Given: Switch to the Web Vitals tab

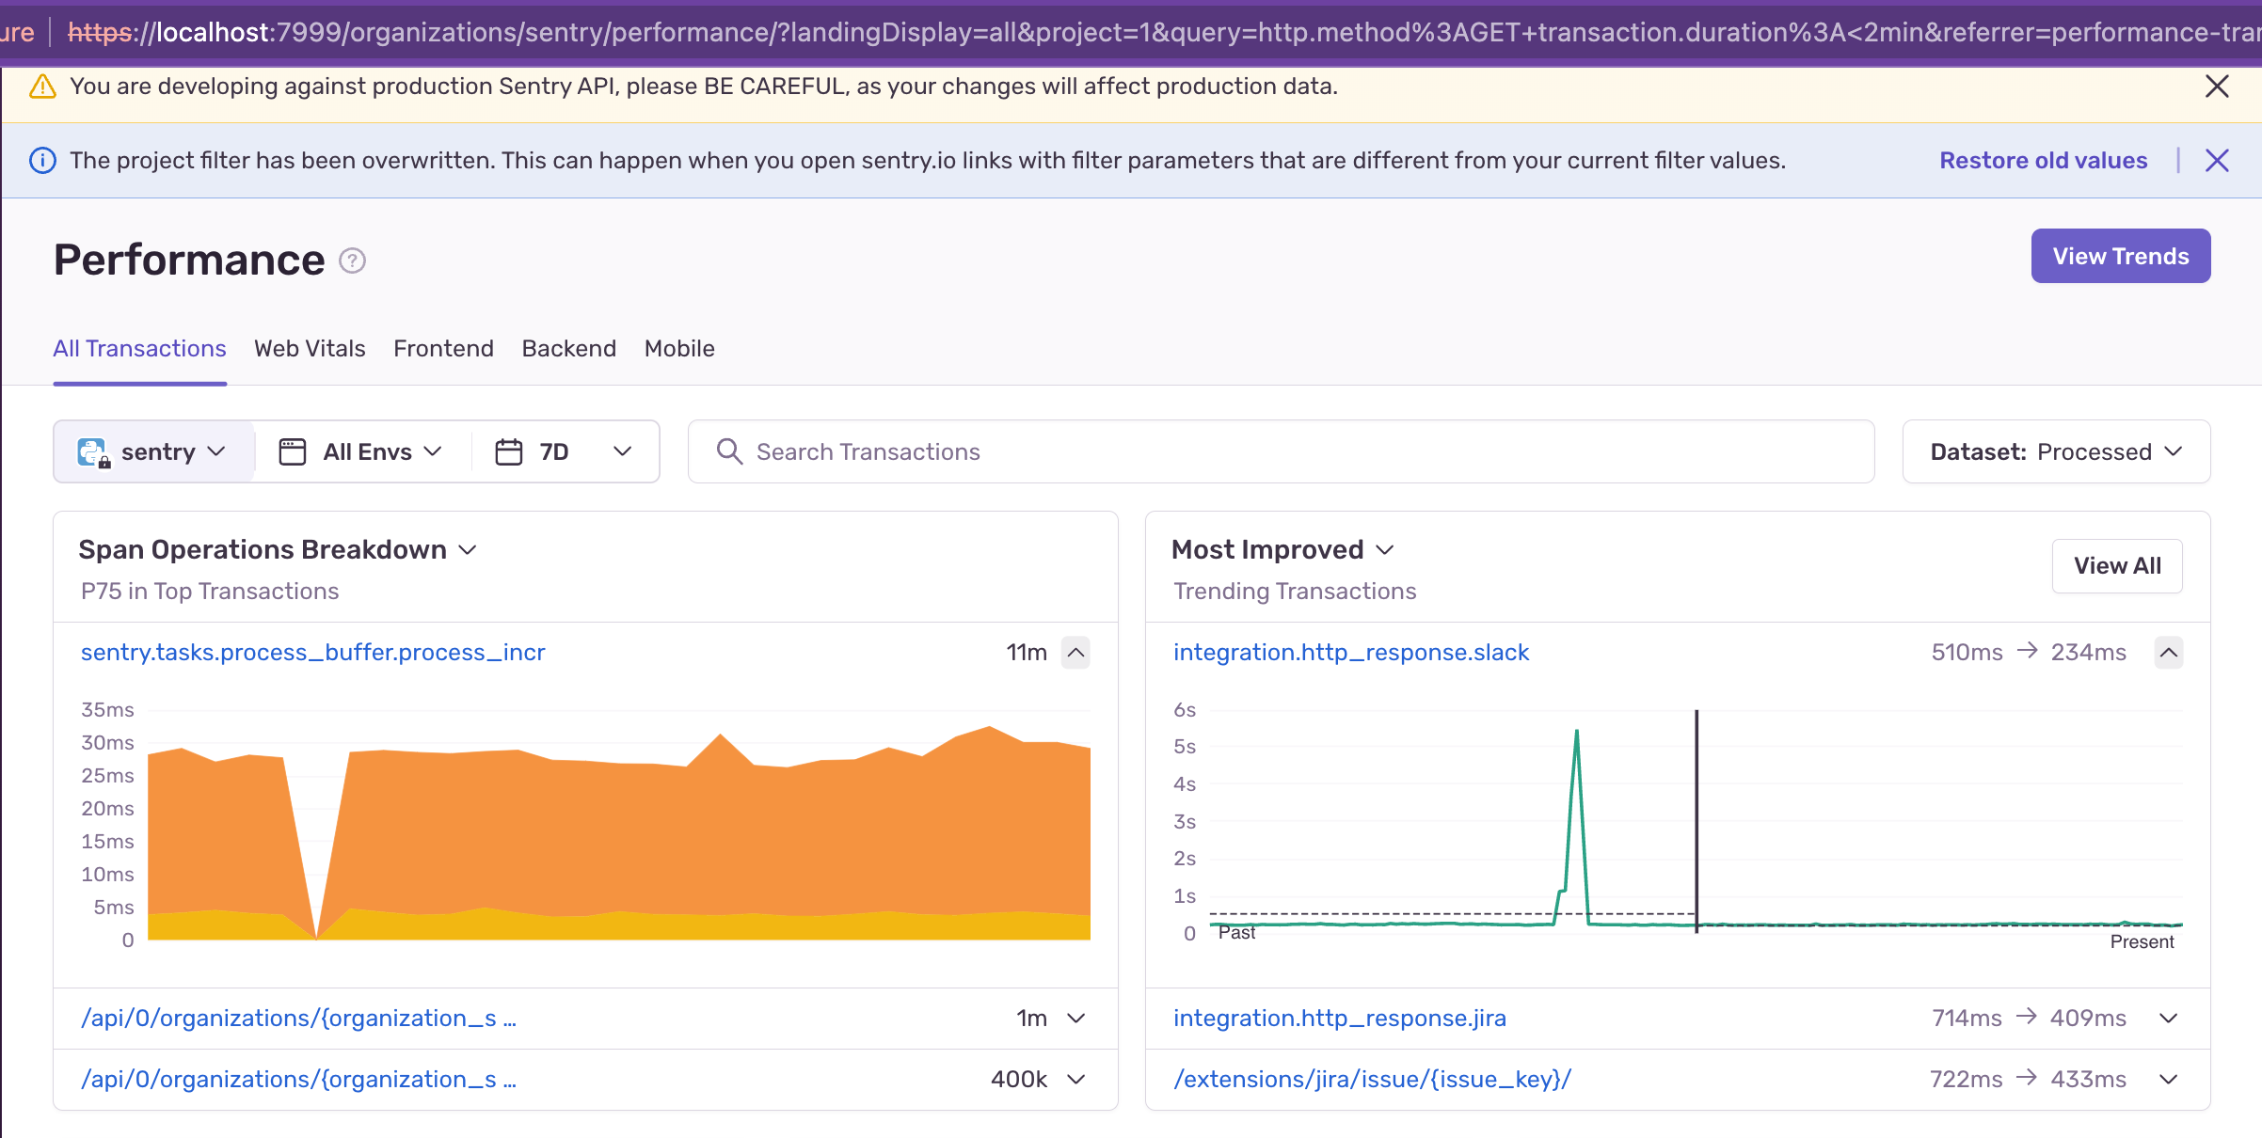Looking at the screenshot, I should [310, 349].
